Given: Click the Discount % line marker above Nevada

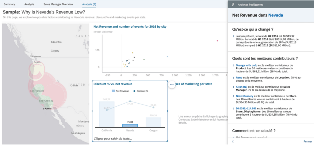Looking at the screenshot, I should (130, 101).
